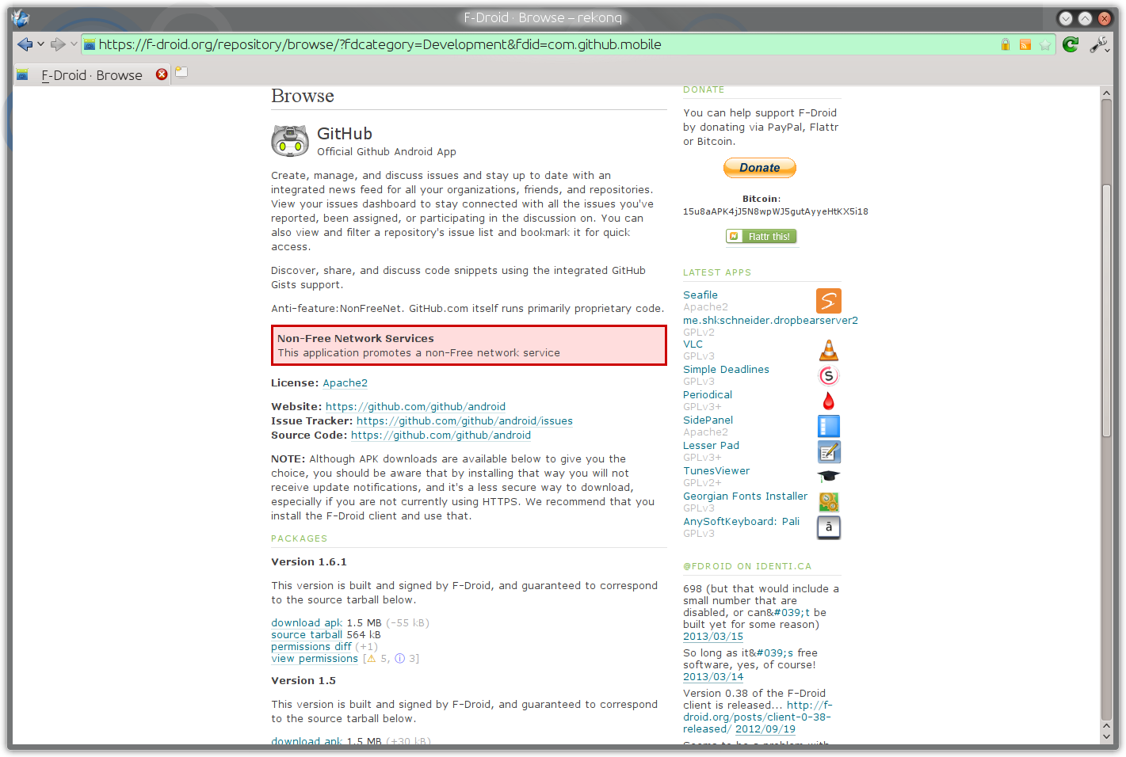Image resolution: width=1126 pixels, height=757 pixels.
Task: Click the RSS feed icon
Action: (x=1025, y=45)
